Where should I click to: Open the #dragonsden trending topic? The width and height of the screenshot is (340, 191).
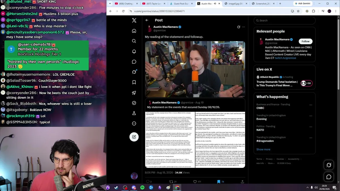284,139
